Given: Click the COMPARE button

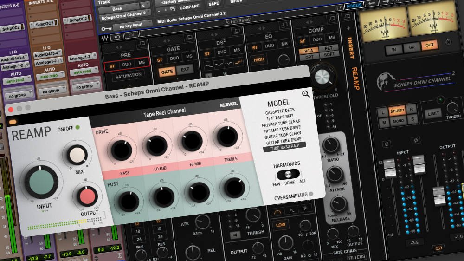Looking at the screenshot, I should [189, 7].
